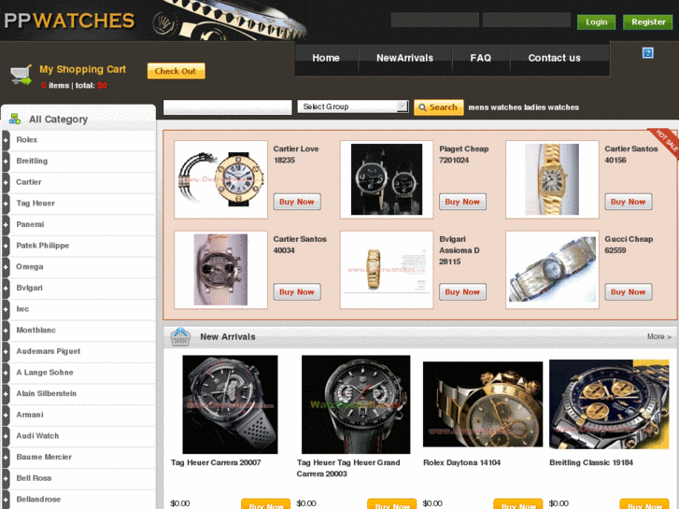Open the Contact us menu item
This screenshot has width=679, height=509.
(x=554, y=58)
